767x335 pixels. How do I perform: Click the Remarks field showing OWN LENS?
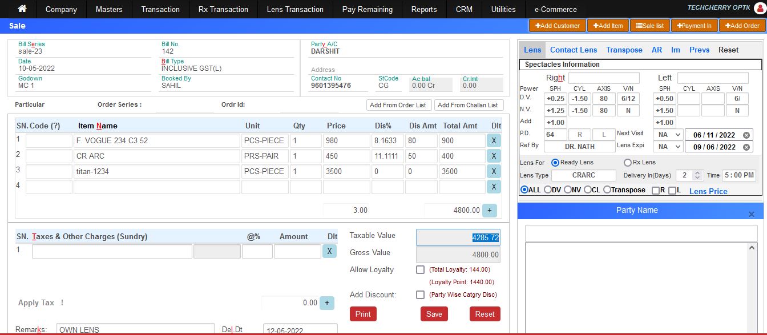pyautogui.click(x=135, y=329)
